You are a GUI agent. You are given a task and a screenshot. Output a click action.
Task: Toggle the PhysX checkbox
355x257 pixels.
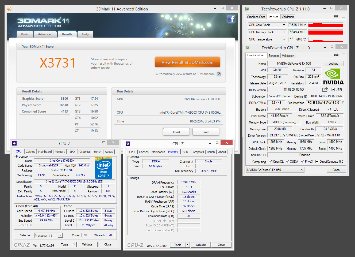[303, 162]
